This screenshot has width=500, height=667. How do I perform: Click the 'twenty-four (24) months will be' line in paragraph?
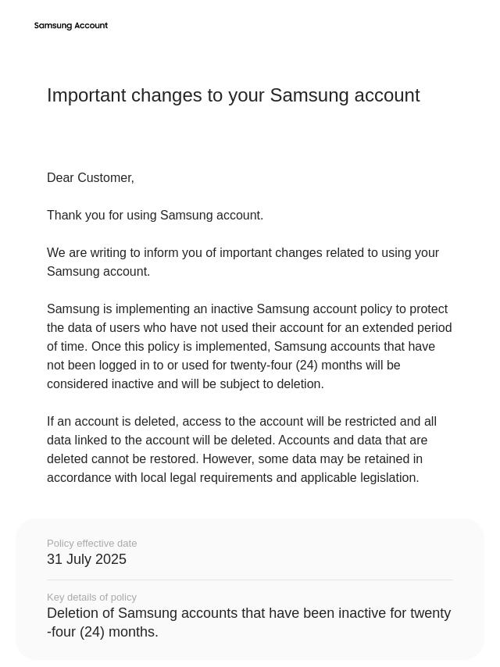click(x=223, y=365)
